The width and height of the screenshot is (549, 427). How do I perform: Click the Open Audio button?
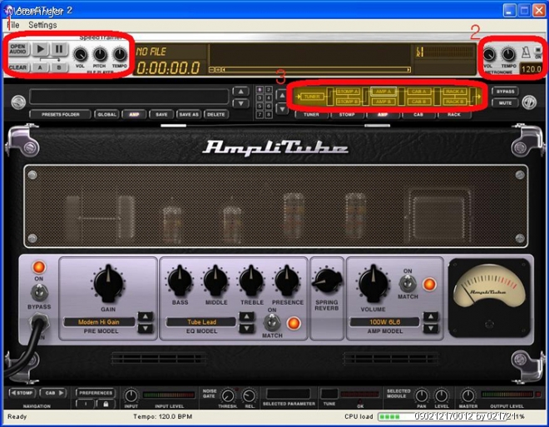pyautogui.click(x=18, y=49)
